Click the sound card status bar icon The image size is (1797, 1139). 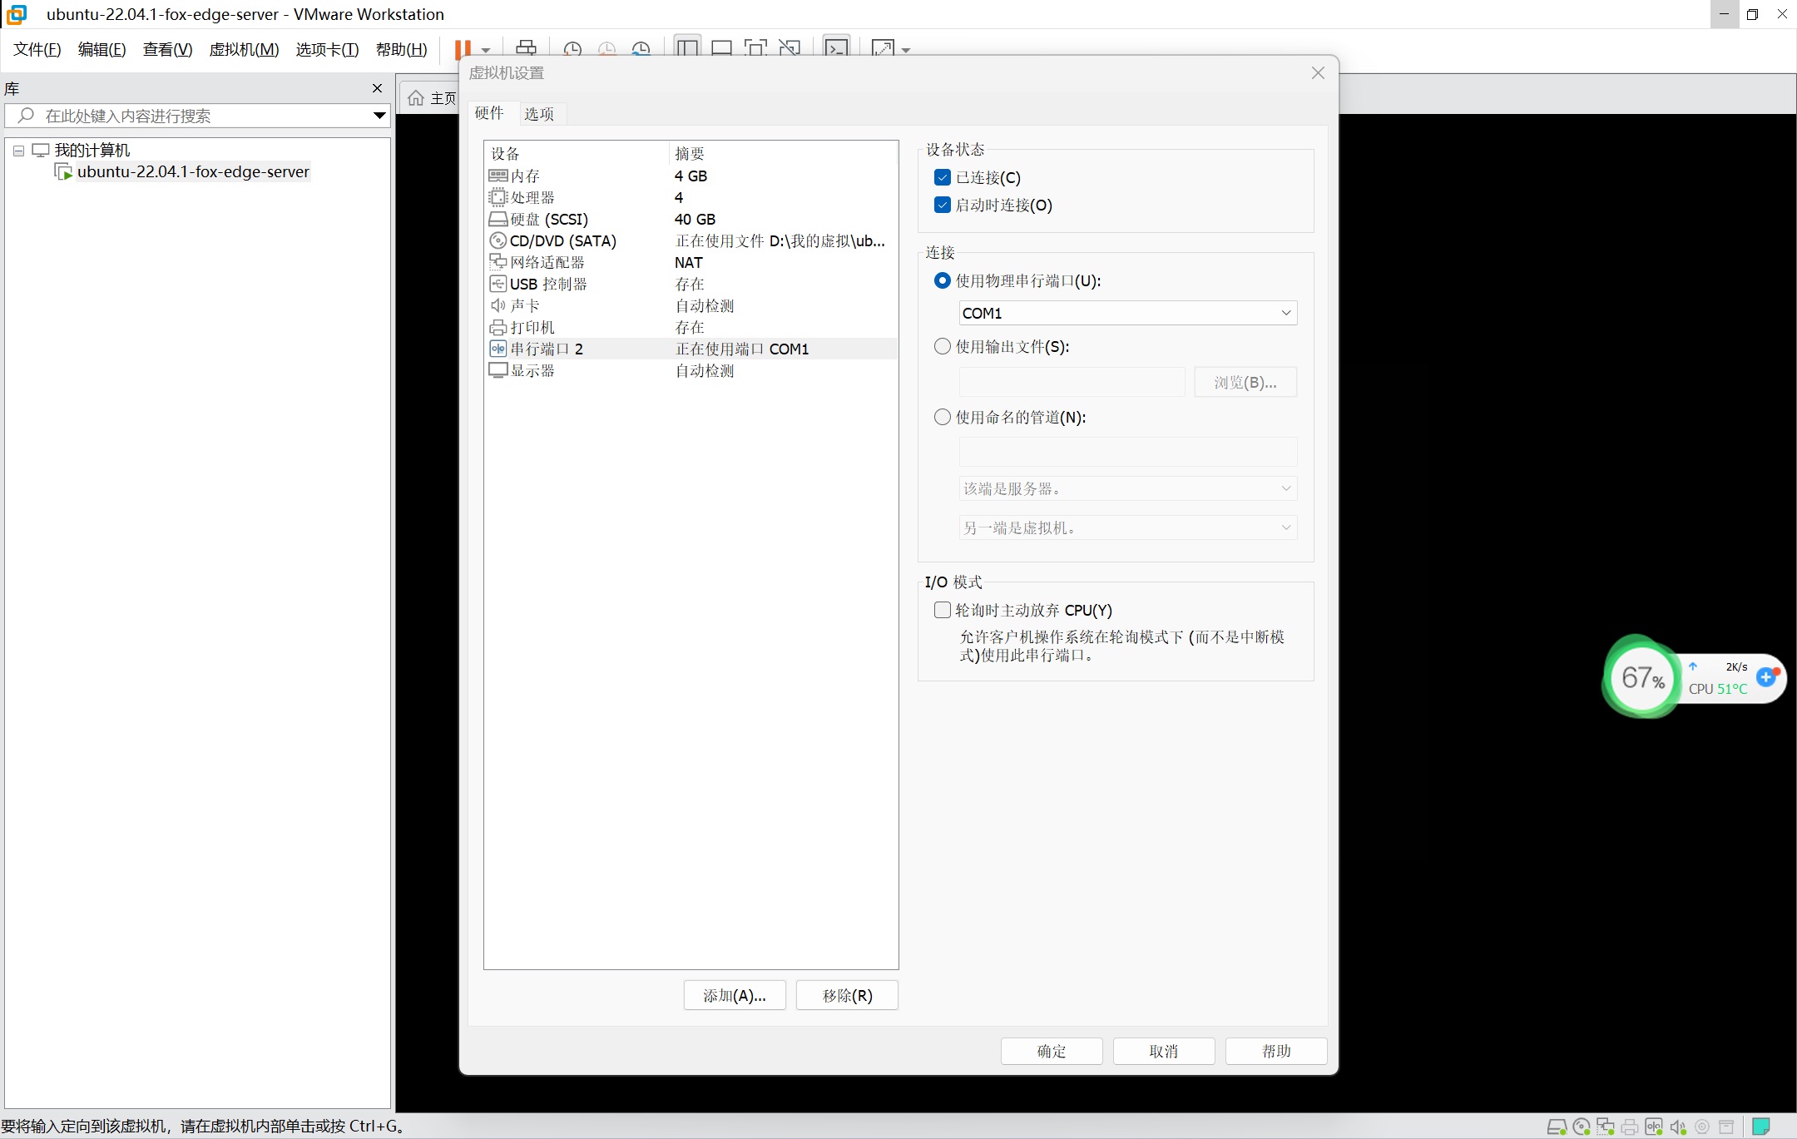click(1678, 1127)
